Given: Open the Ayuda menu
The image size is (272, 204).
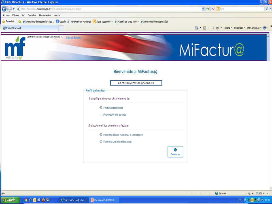Looking at the screenshot, I should click(x=57, y=15).
